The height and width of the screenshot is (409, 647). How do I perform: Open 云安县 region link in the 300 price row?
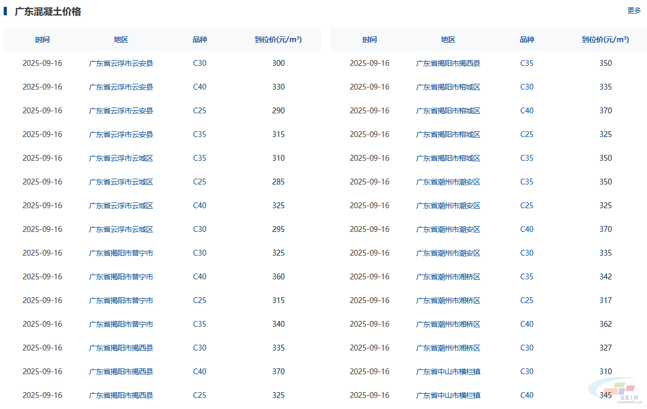tap(121, 63)
